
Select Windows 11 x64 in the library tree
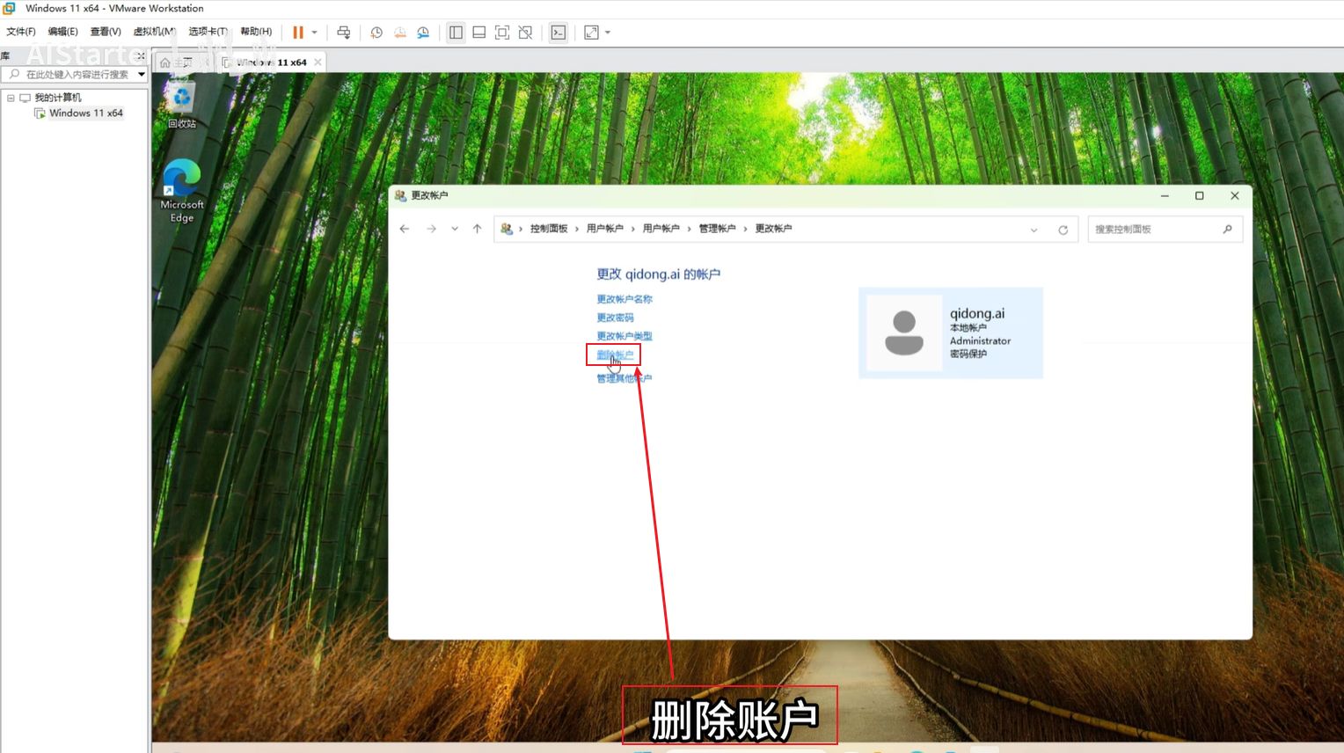pyautogui.click(x=86, y=113)
